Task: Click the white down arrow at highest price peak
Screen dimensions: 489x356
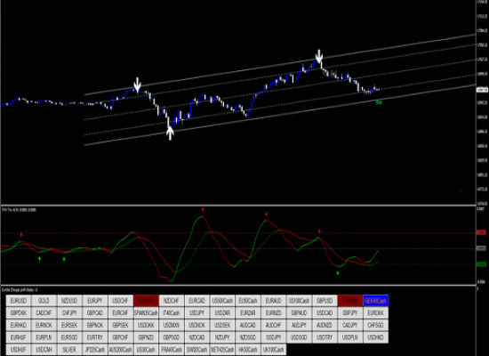Action: (318, 57)
